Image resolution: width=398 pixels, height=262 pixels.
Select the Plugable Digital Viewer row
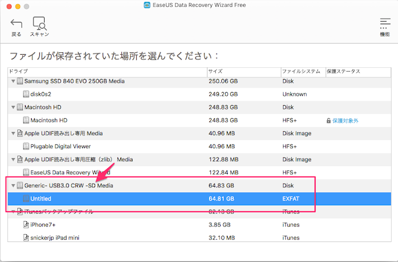pyautogui.click(x=199, y=146)
